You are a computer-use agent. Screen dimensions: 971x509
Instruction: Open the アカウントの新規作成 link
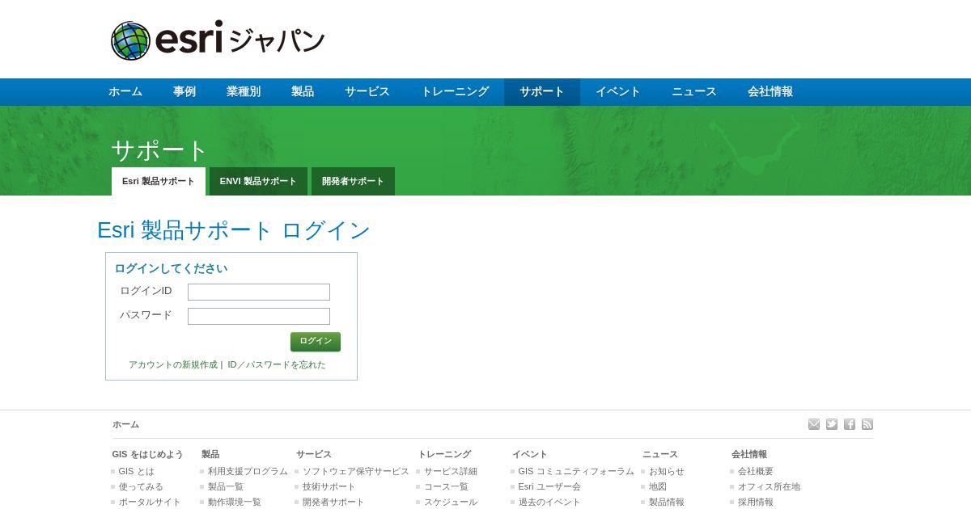click(x=173, y=365)
